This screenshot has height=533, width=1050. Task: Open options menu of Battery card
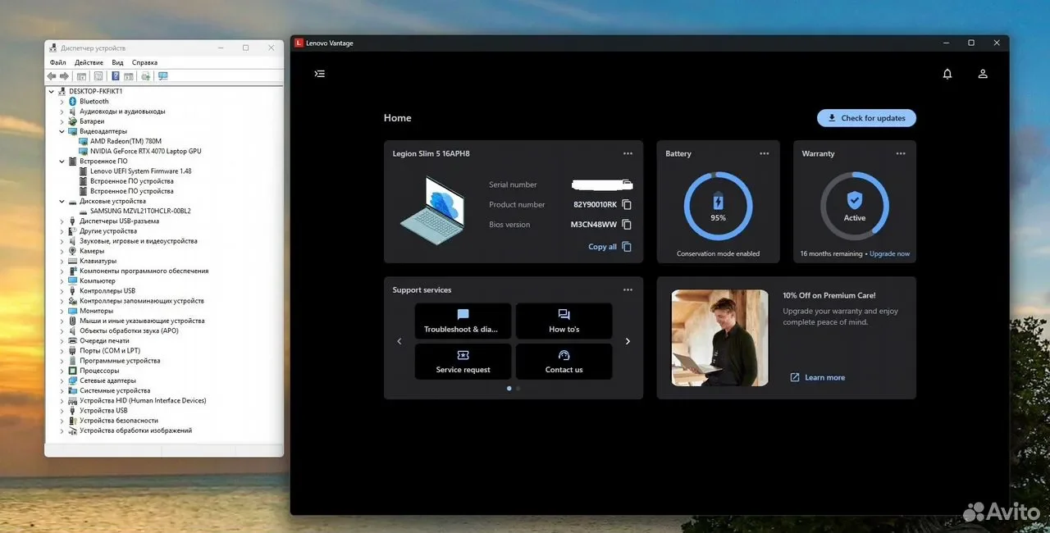pos(765,153)
